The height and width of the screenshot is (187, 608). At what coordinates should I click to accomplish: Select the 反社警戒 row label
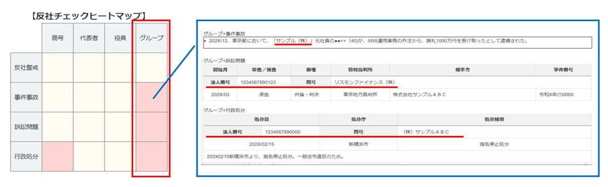point(26,68)
